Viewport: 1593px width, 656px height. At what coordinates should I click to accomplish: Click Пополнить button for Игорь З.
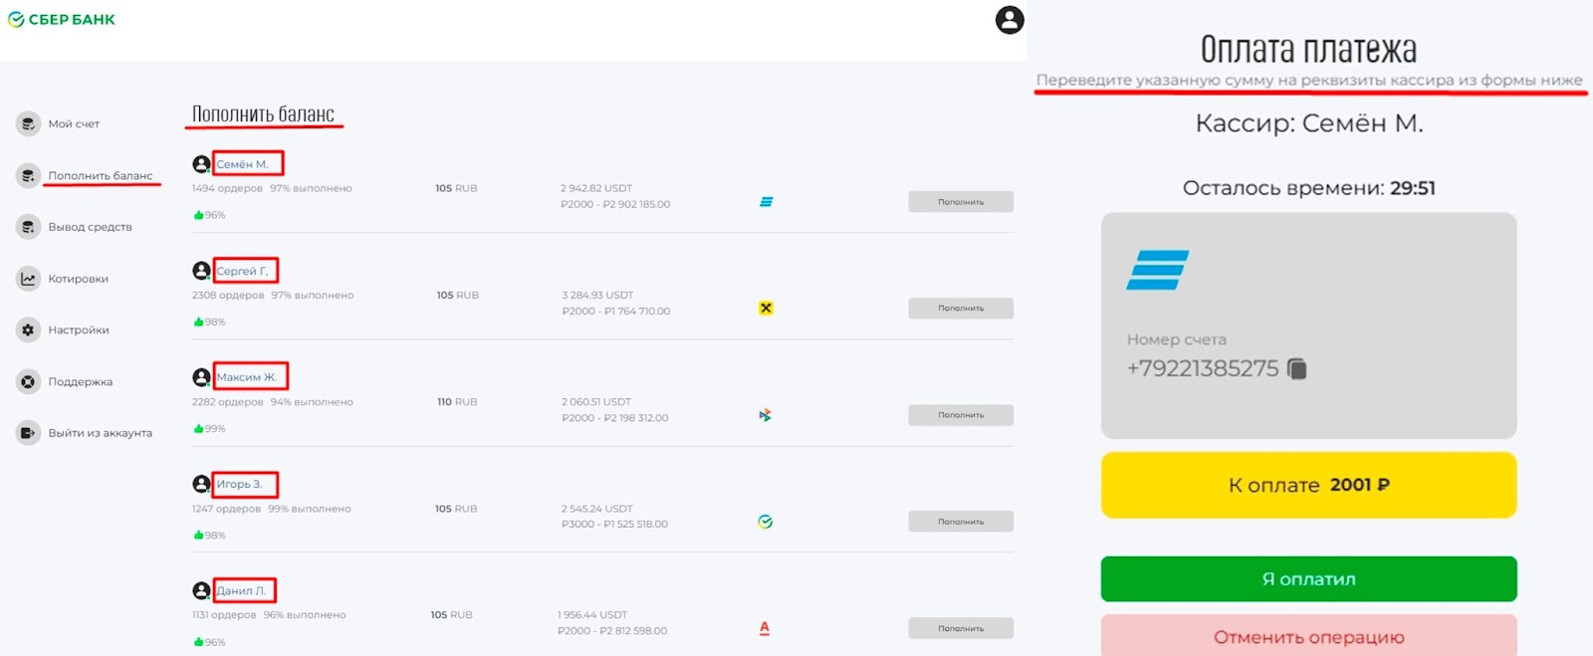(961, 522)
